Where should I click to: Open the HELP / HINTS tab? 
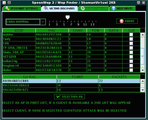122,9
